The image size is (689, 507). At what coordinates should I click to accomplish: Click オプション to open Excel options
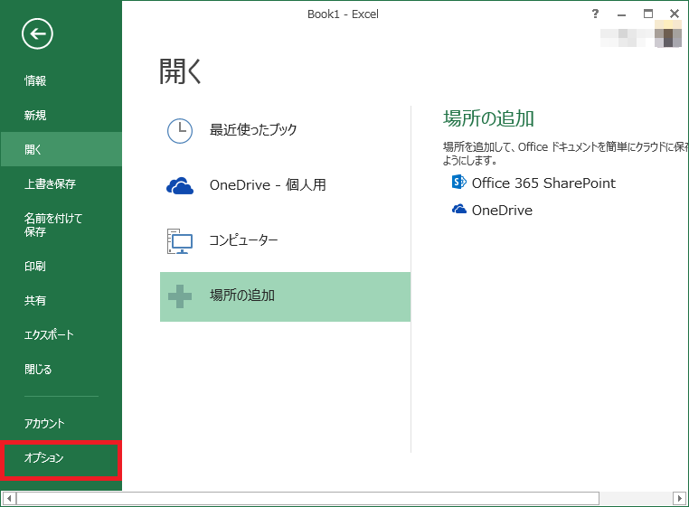coord(44,458)
